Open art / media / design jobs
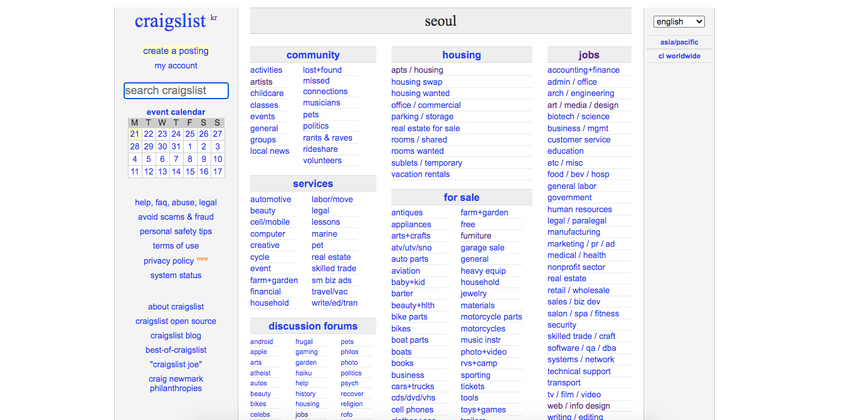Image resolution: width=846 pixels, height=420 pixels. pos(583,105)
